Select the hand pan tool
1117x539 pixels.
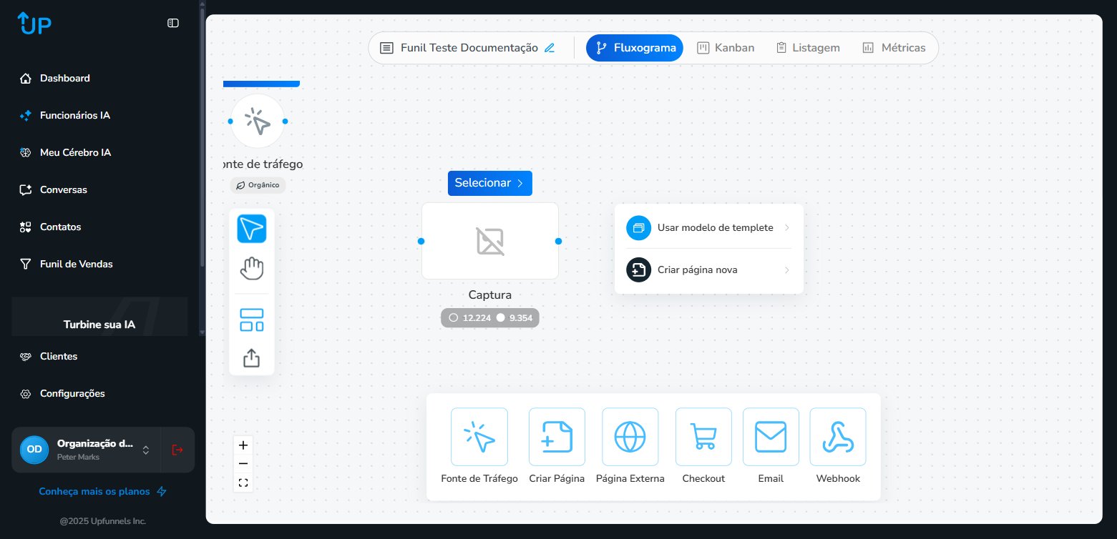[251, 269]
